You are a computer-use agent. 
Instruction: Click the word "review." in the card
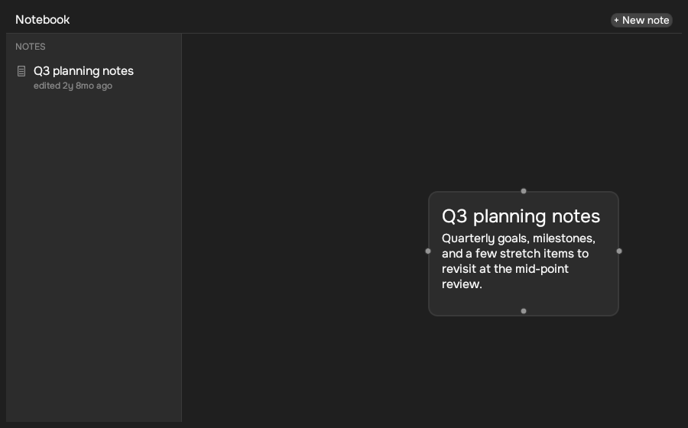(462, 284)
